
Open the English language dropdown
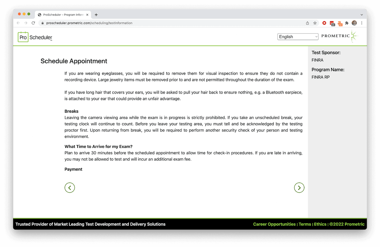(x=298, y=37)
